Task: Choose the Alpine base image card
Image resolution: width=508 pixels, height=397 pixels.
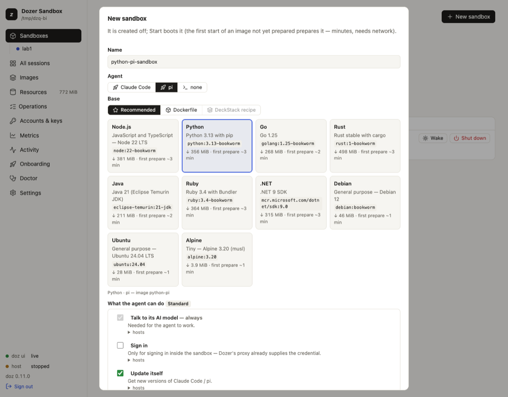Action: point(217,259)
